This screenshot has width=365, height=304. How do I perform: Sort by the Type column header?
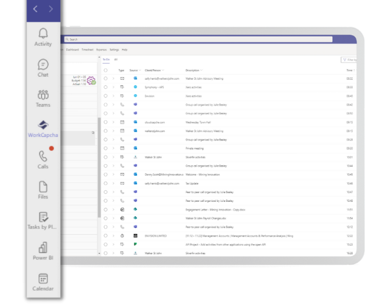121,71
